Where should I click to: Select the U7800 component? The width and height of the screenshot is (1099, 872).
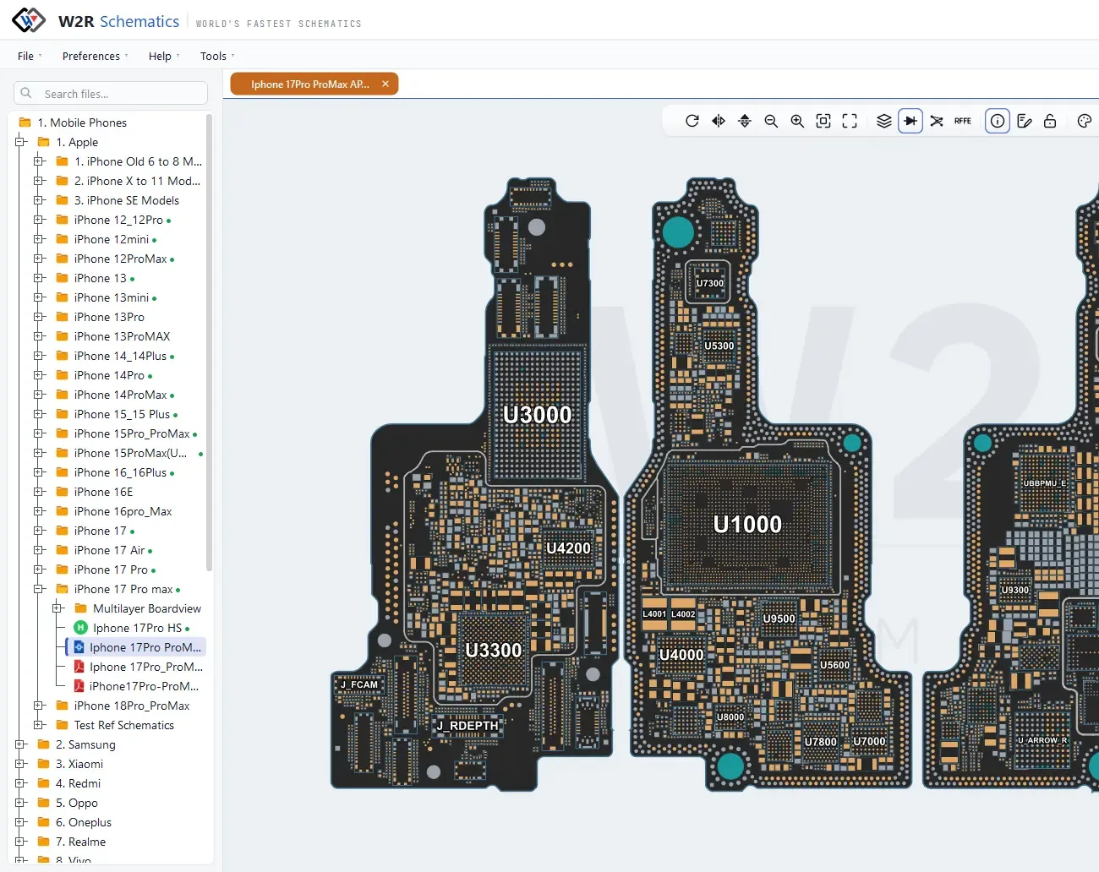pos(820,742)
